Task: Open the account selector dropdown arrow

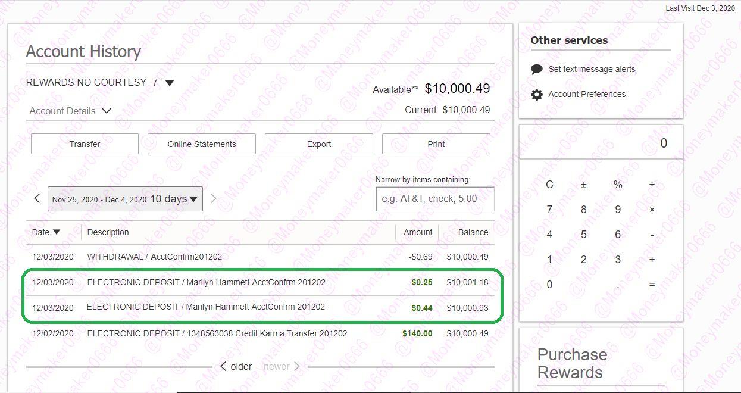Action: [170, 83]
